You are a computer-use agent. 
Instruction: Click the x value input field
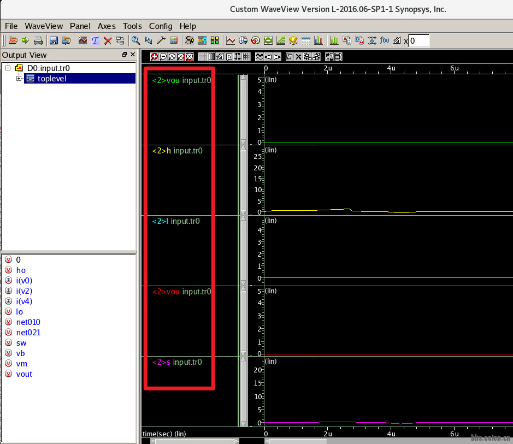pos(419,40)
